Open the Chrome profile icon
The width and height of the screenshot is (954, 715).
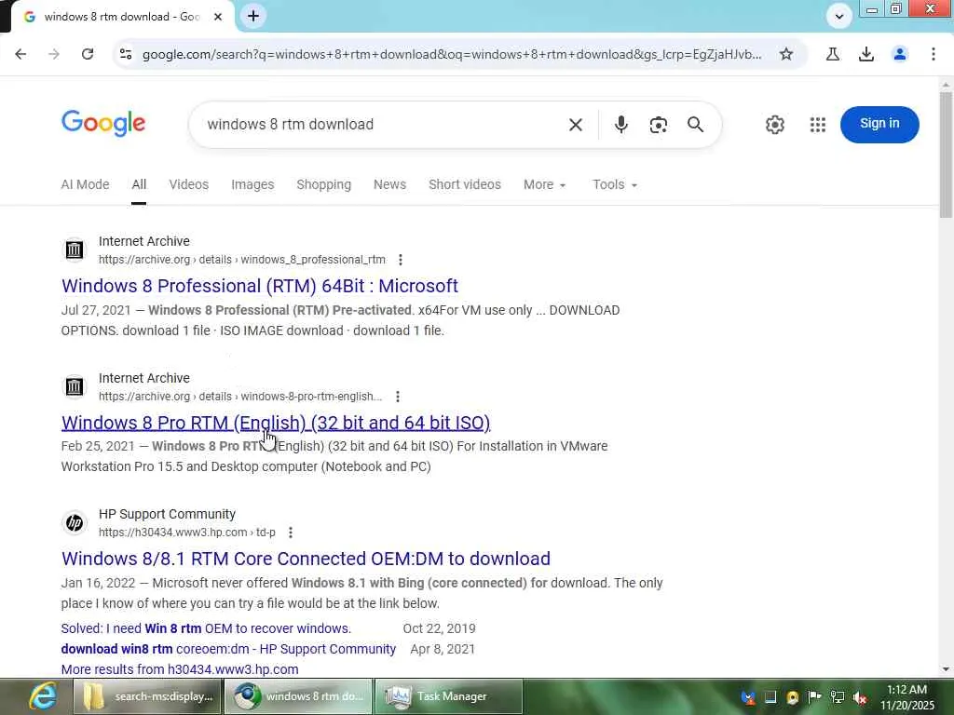tap(900, 54)
